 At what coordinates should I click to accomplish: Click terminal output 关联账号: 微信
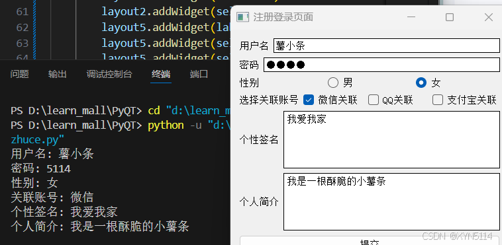coord(52,197)
